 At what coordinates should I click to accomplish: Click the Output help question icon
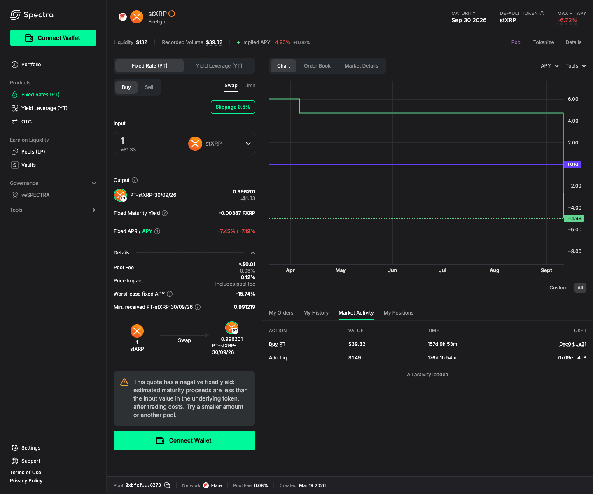pos(135,180)
